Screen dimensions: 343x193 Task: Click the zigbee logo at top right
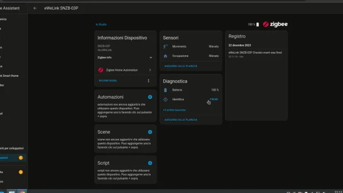click(x=275, y=24)
